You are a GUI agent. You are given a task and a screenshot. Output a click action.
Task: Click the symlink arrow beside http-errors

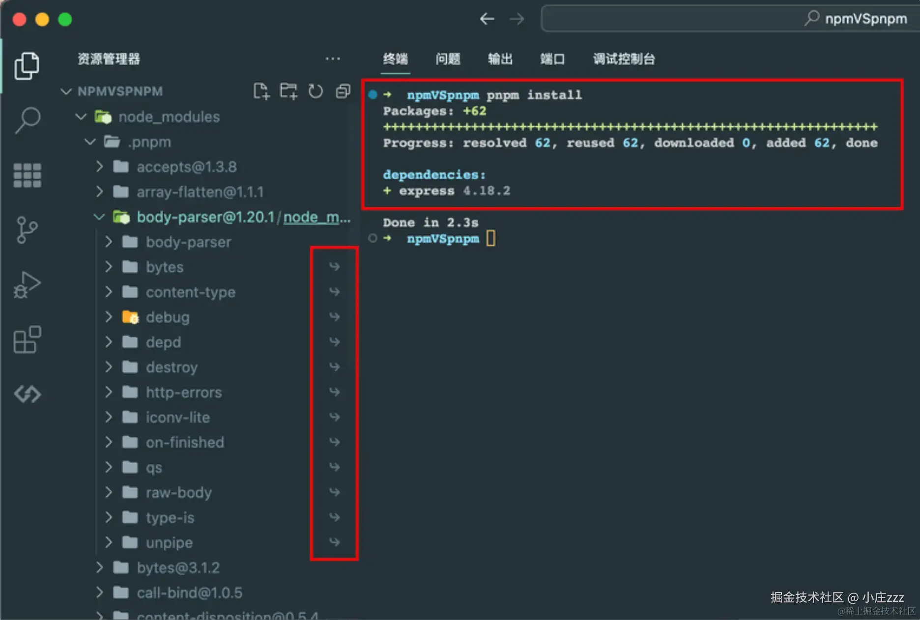coord(335,392)
